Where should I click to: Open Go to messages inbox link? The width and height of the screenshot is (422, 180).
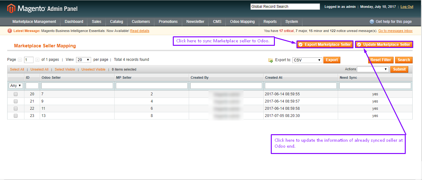point(395,31)
